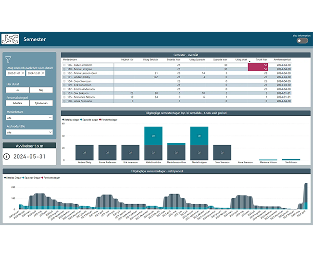Sort by Totalt Kvar column header
The width and height of the screenshot is (313, 257).
pyautogui.click(x=262, y=60)
